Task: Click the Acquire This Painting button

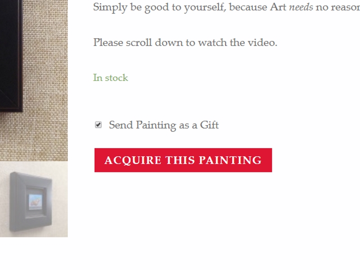Action: point(183,160)
